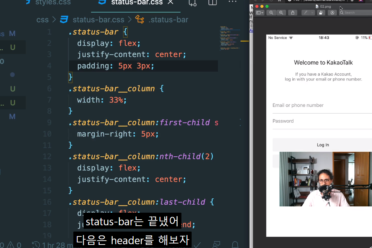Image resolution: width=372 pixels, height=248 pixels.
Task: Show the Markup toolbar in Preview
Action: click(332, 13)
